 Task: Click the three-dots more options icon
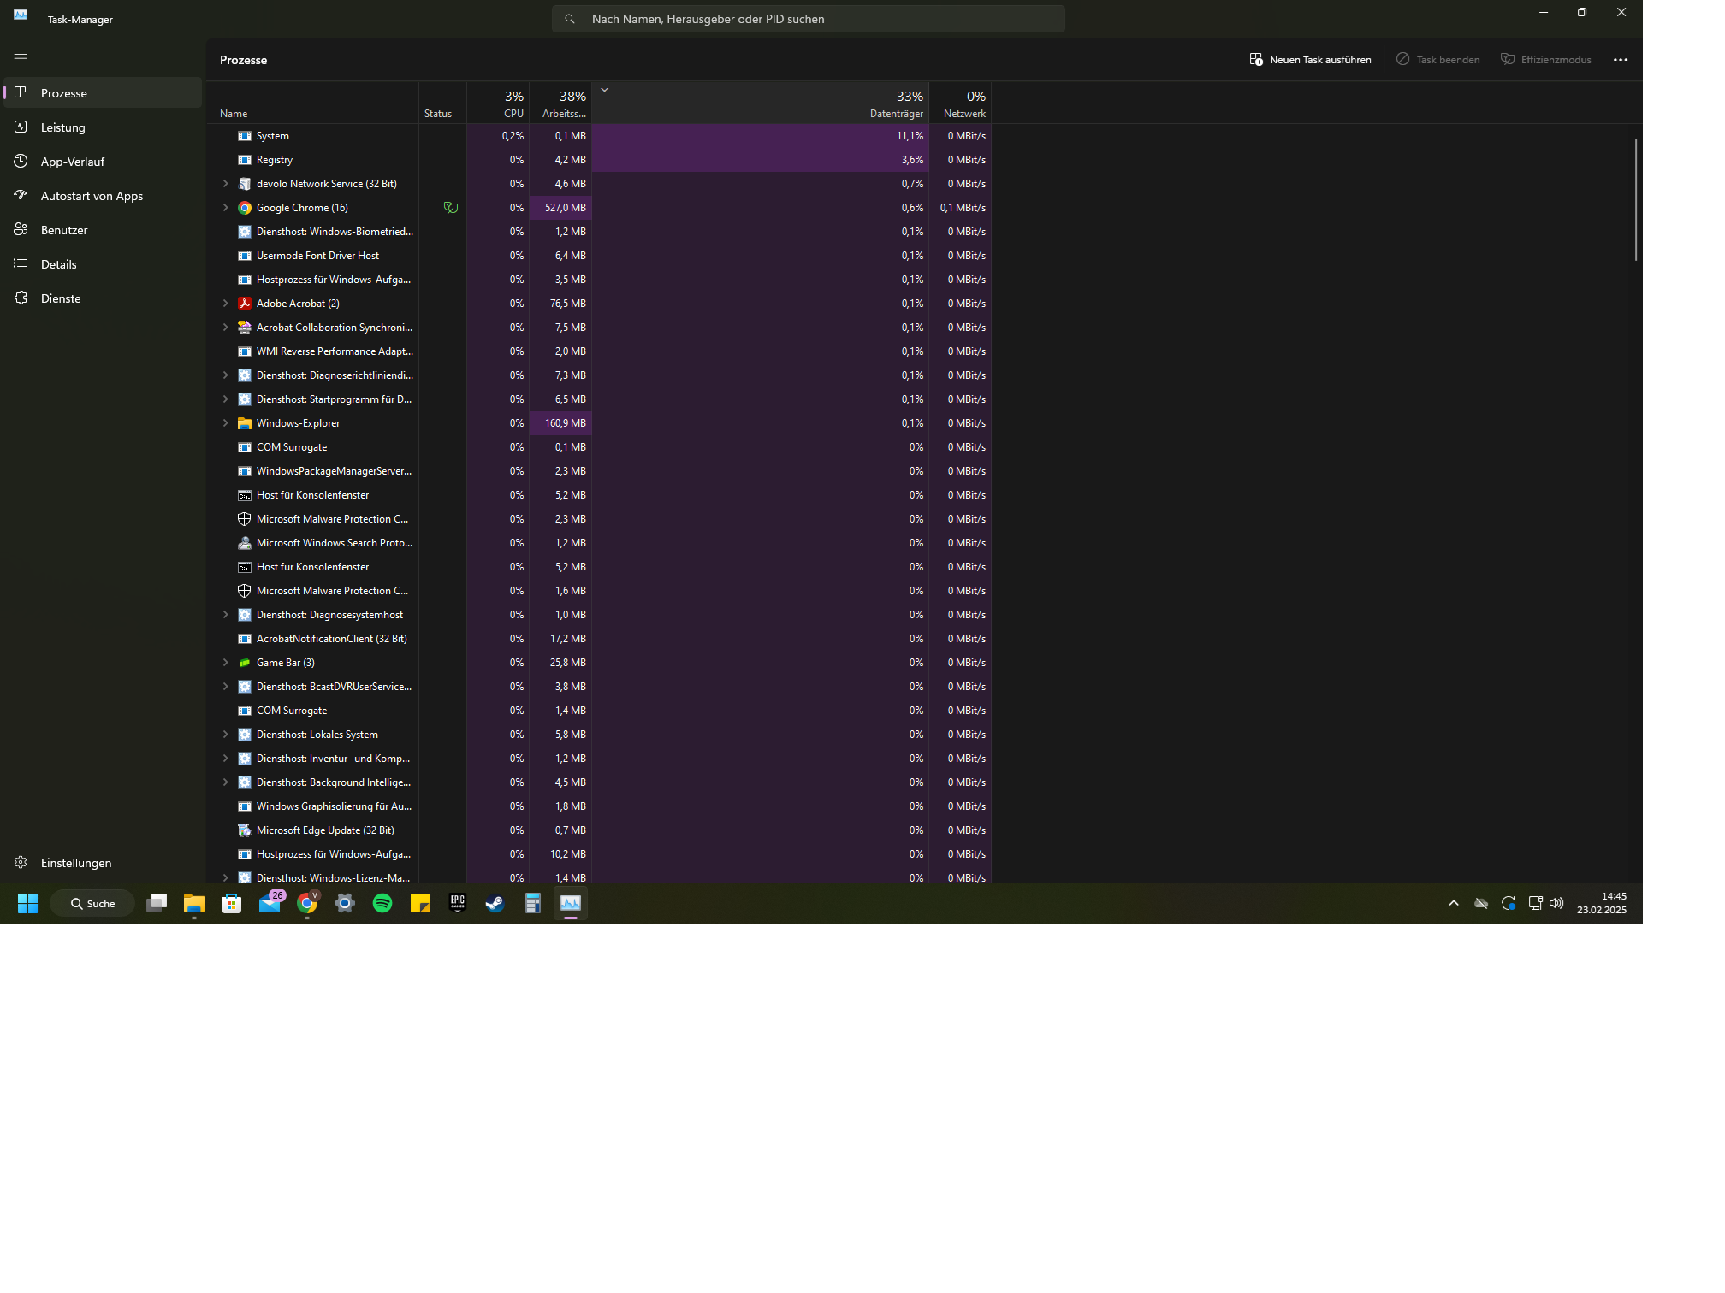point(1620,60)
